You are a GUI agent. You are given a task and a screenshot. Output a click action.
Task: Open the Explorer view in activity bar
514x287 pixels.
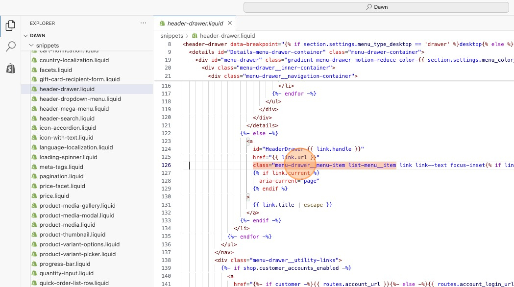10,25
